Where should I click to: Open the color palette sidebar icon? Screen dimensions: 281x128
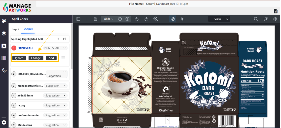[4, 21]
